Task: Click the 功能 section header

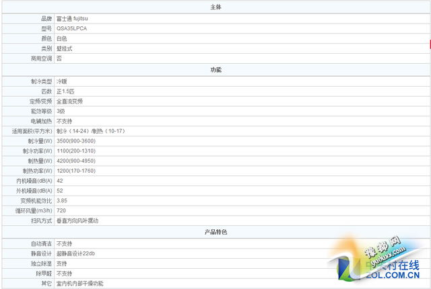Action: click(215, 70)
